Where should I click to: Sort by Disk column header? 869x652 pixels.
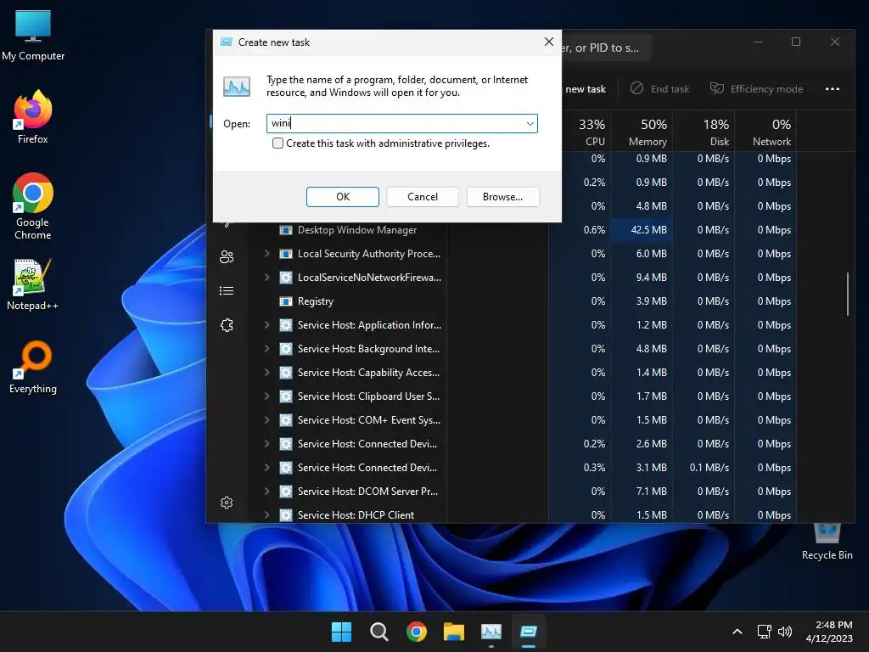click(x=704, y=132)
